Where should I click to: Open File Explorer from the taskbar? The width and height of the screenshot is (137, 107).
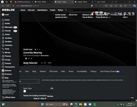click(81, 104)
